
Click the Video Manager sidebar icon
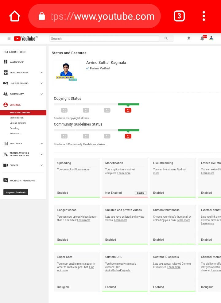pos(6,72)
